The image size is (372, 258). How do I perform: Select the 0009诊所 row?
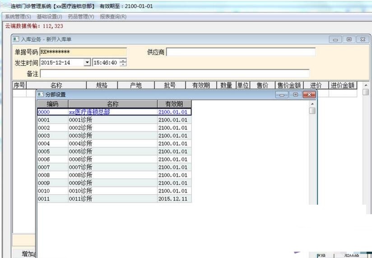tap(114, 183)
